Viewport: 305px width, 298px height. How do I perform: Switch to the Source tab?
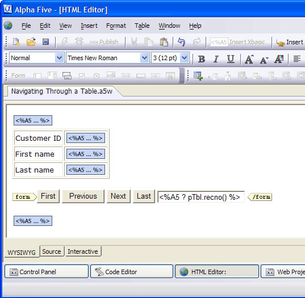(x=52, y=251)
